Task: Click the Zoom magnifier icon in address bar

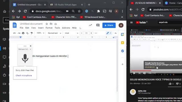Action: (x=73, y=11)
